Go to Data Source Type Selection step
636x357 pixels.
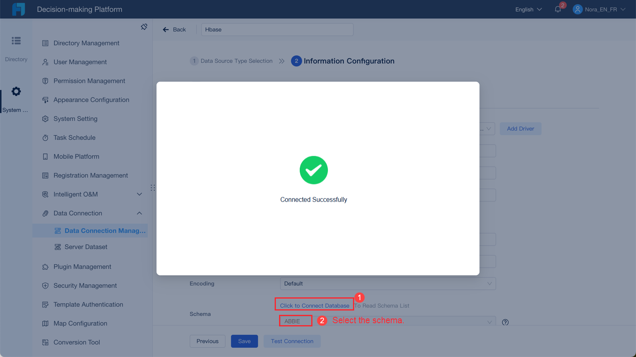click(x=231, y=61)
